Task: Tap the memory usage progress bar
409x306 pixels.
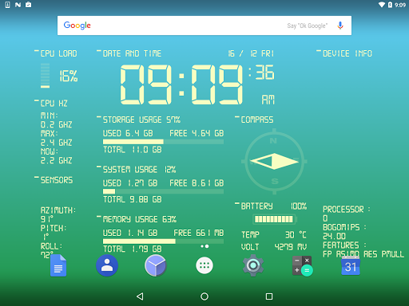Action: (163, 241)
